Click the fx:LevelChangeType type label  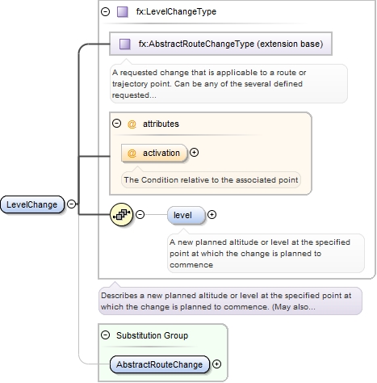pos(176,11)
